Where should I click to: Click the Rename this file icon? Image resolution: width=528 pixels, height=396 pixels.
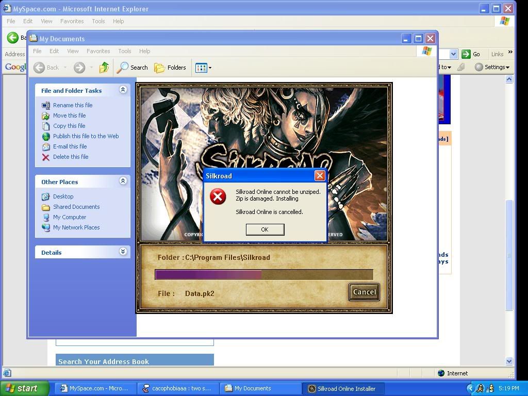(45, 105)
